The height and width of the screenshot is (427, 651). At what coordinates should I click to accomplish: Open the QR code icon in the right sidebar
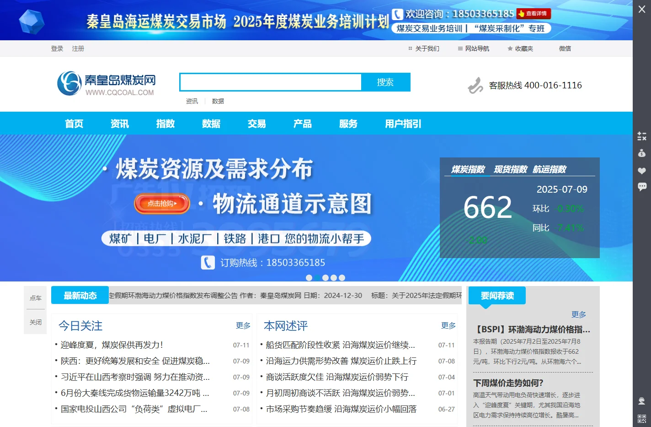tap(642, 418)
